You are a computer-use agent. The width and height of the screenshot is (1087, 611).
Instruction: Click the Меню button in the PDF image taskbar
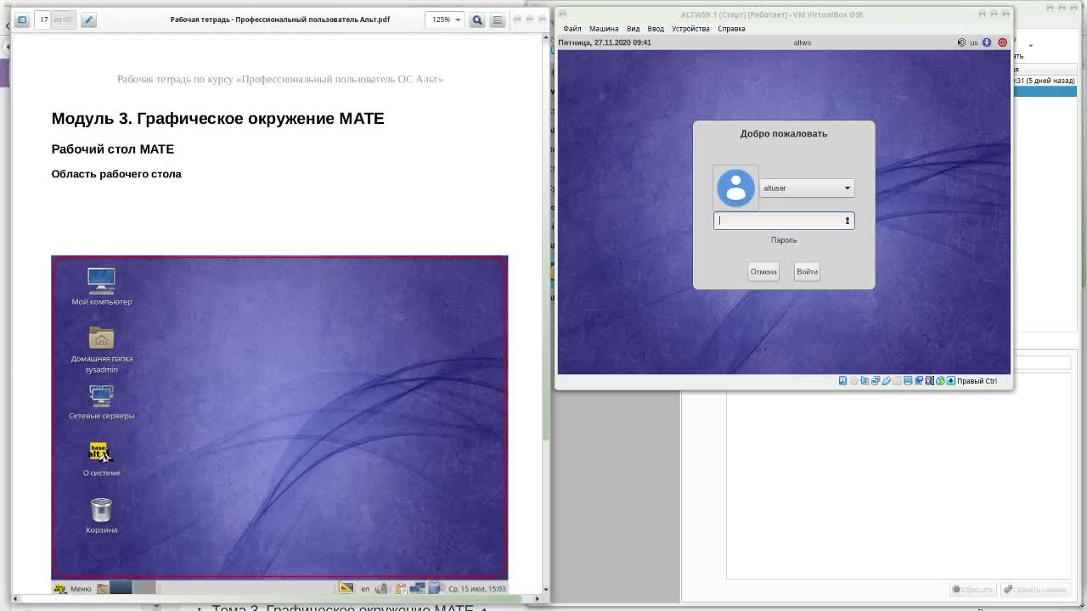coord(73,588)
